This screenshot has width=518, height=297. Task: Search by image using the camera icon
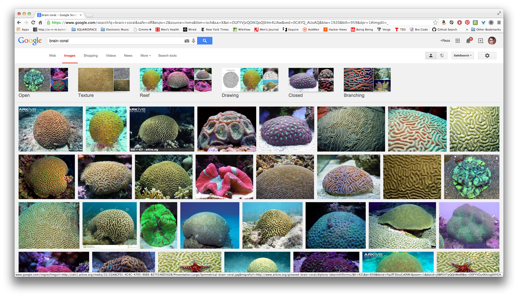coord(187,41)
